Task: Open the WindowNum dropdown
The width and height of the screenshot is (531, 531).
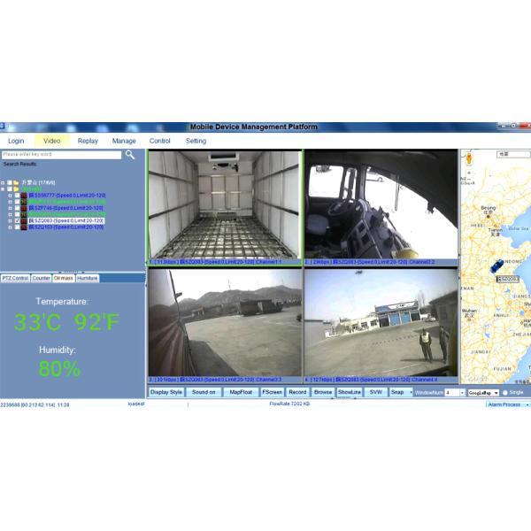Action: click(x=460, y=392)
